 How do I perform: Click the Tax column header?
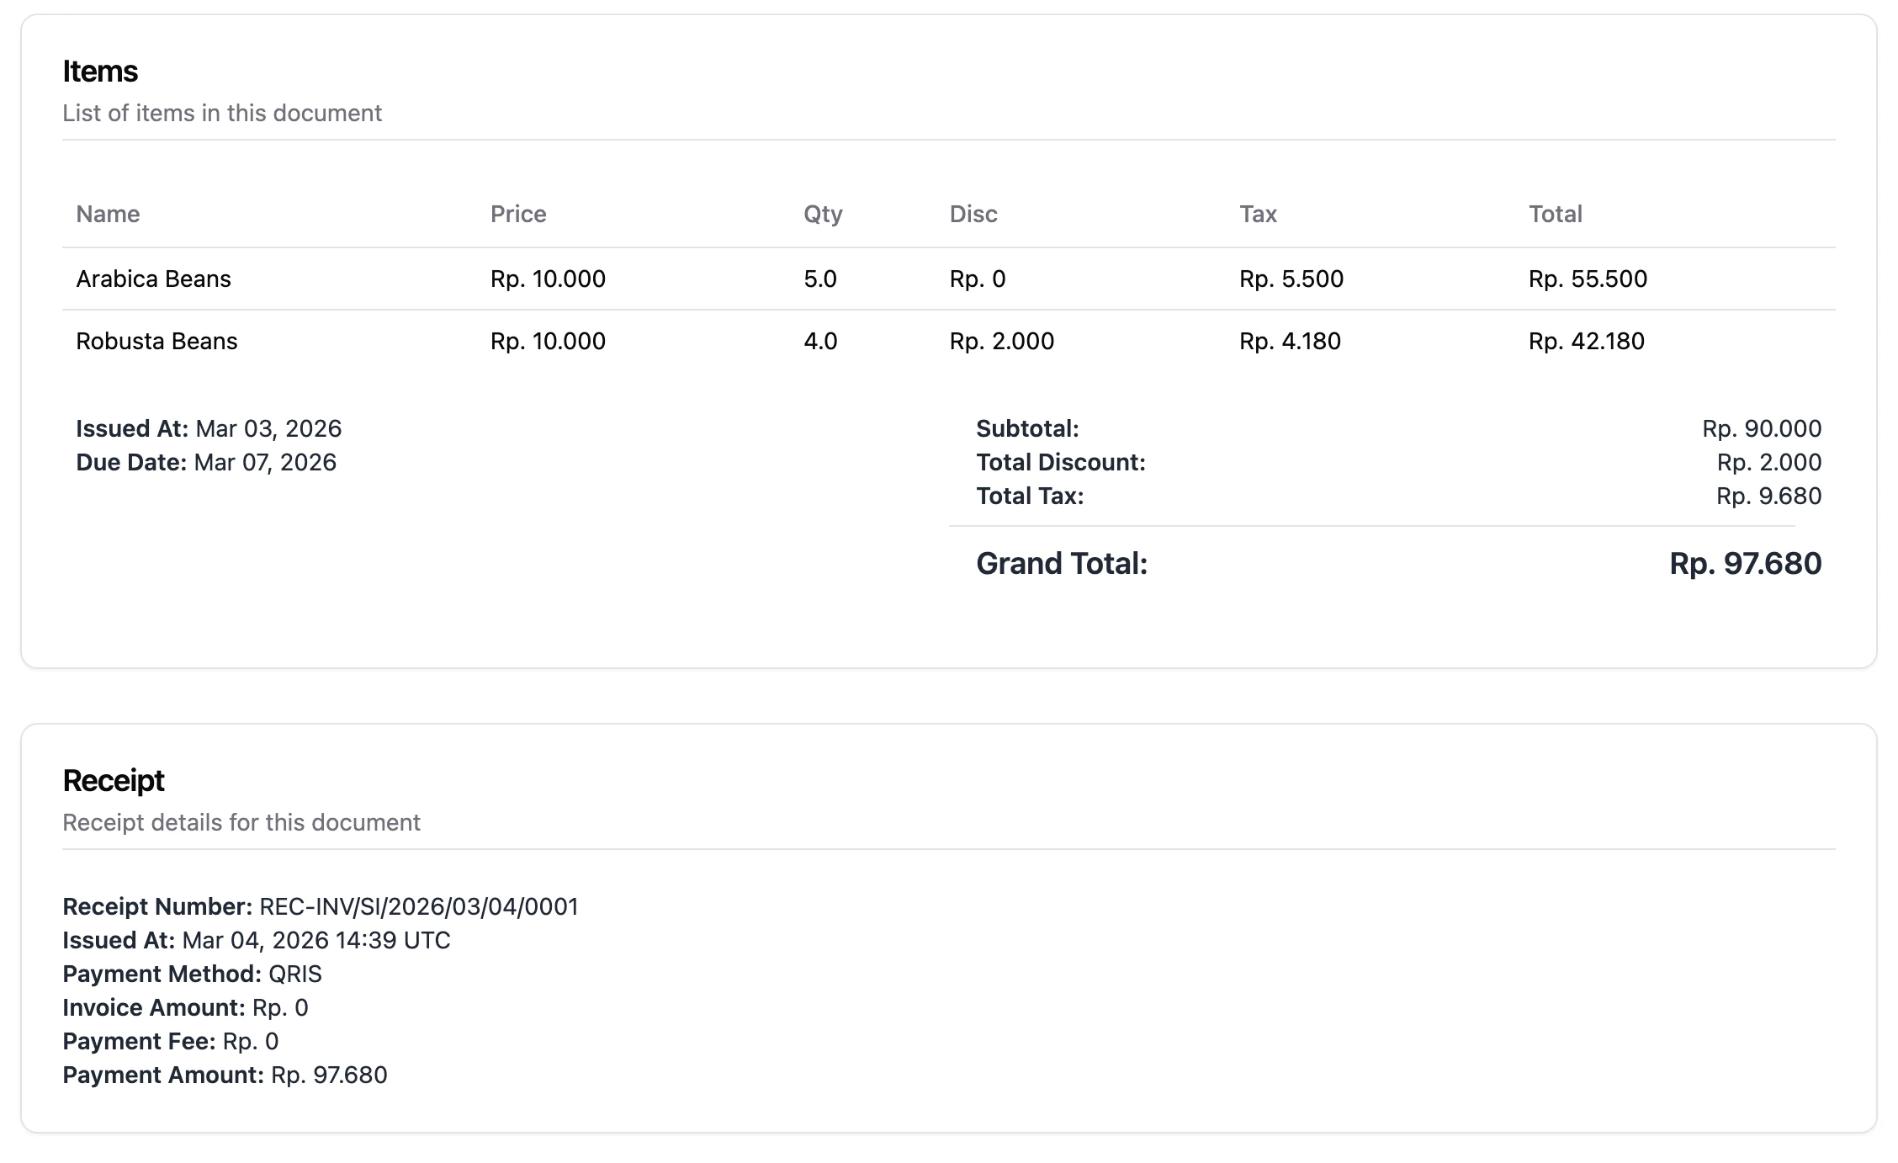1258,214
